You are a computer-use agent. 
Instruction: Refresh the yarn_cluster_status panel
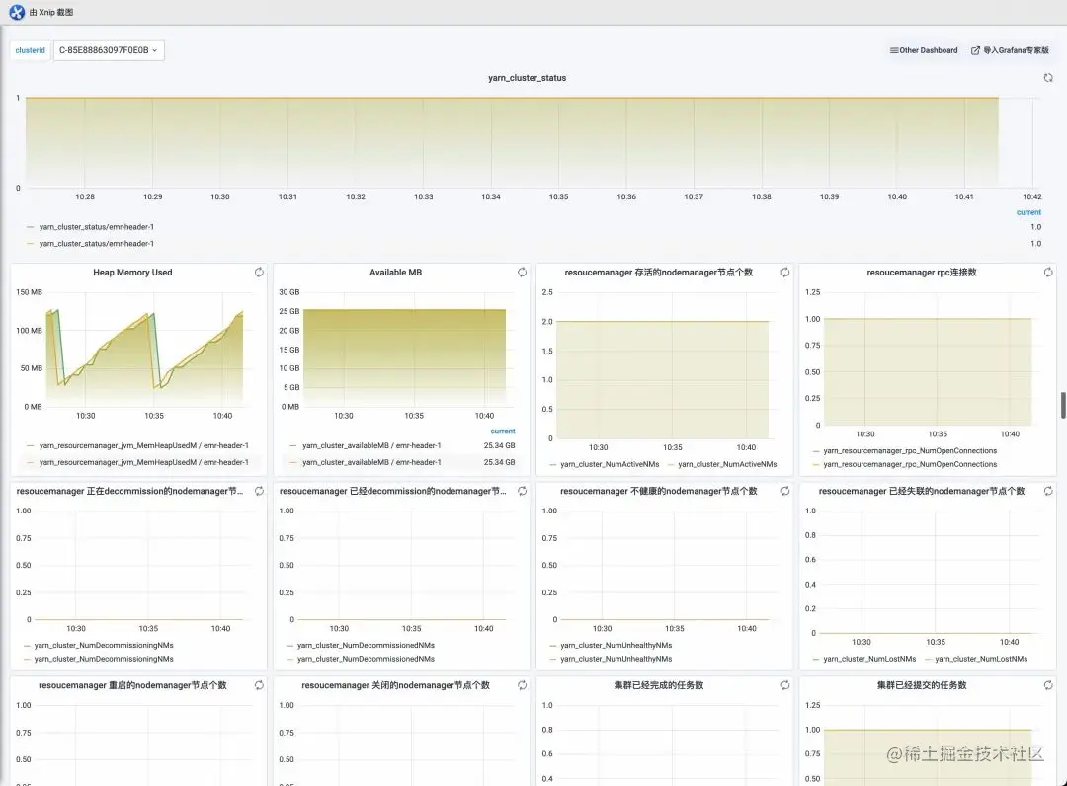(x=1048, y=78)
